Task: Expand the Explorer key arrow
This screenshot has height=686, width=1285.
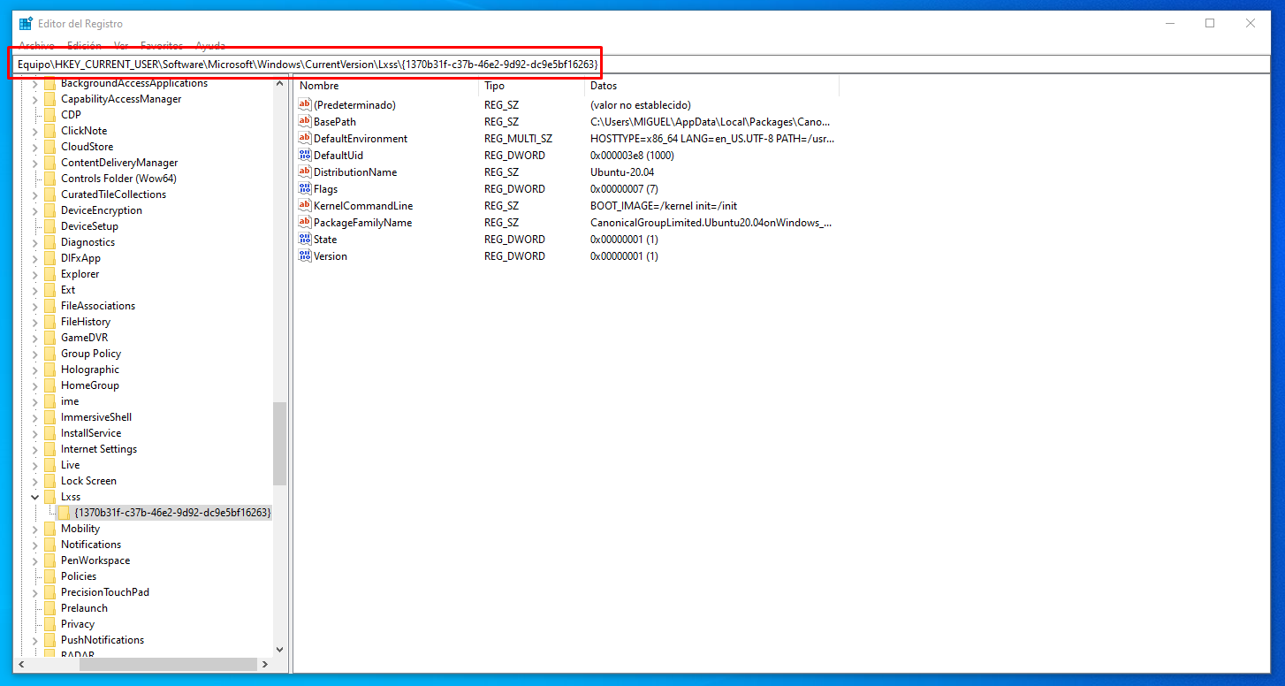Action: 35,274
